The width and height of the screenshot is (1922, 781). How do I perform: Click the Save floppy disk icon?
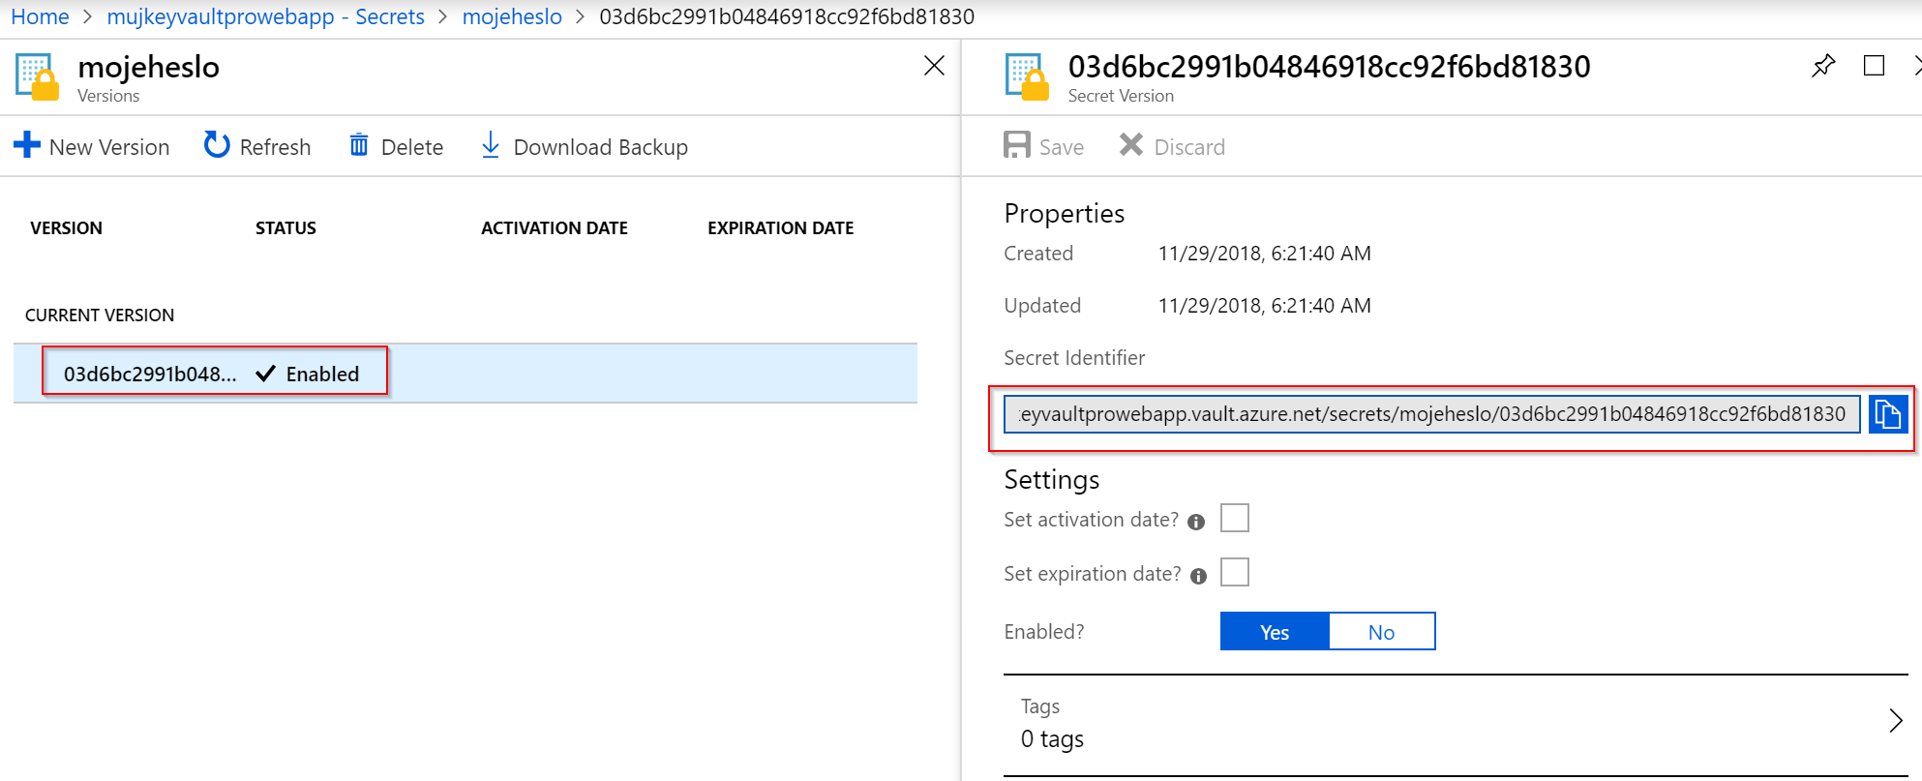[x=1017, y=145]
